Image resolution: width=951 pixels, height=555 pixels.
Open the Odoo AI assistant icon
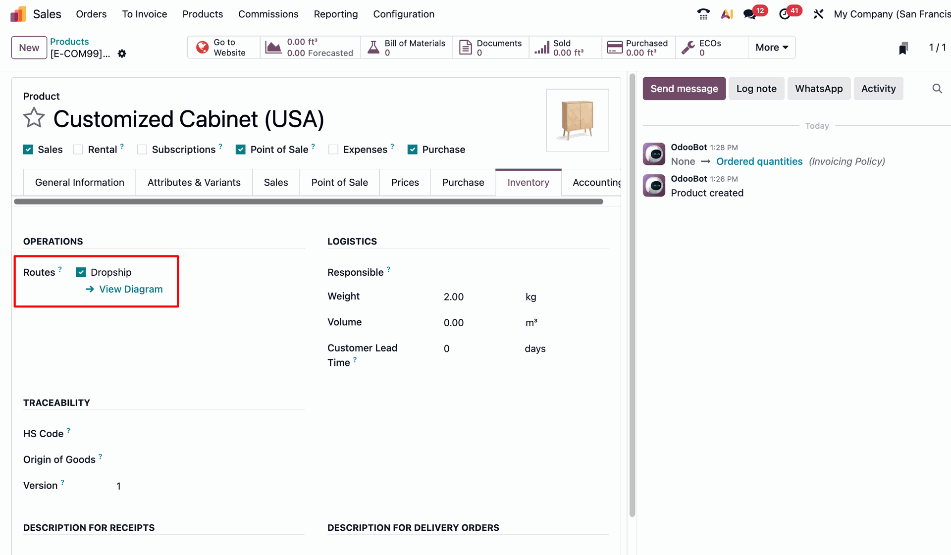pos(727,13)
